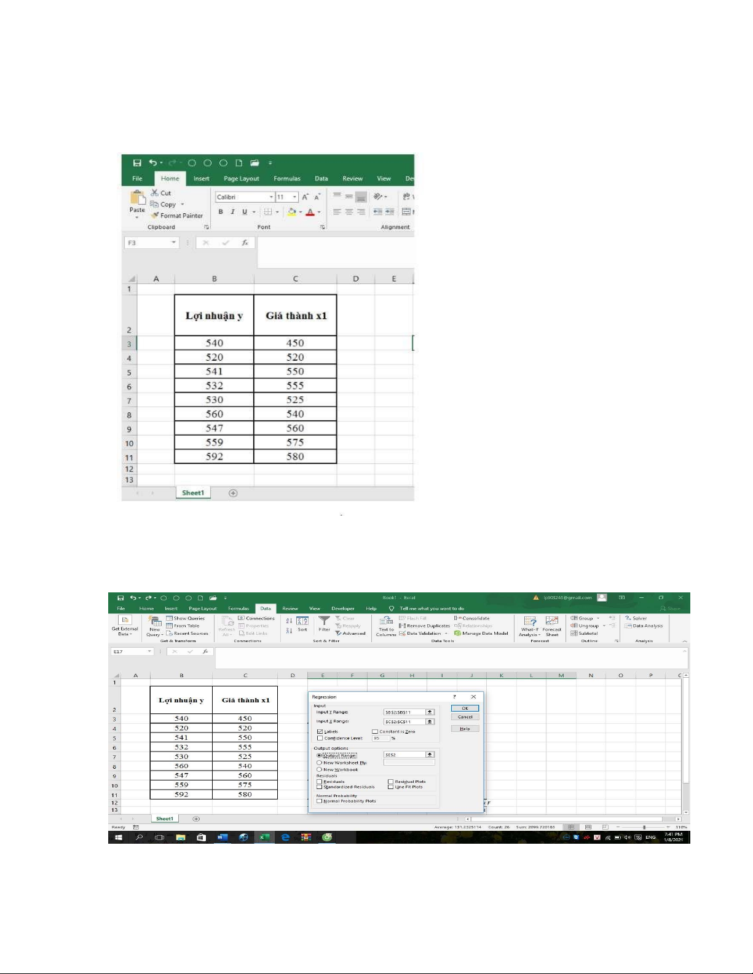This screenshot has height=974, width=753.
Task: Open the Name Box dropdown showing E17
Action: click(149, 651)
